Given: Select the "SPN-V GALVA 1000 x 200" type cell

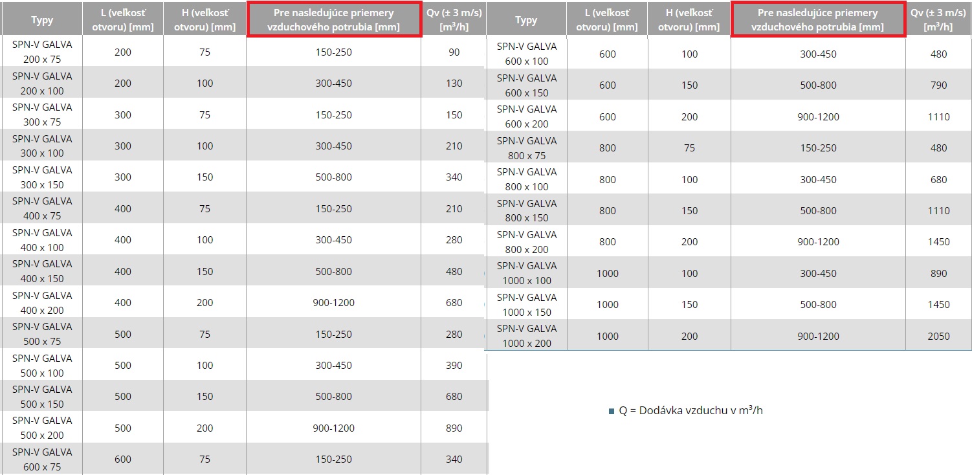Looking at the screenshot, I should tap(526, 336).
